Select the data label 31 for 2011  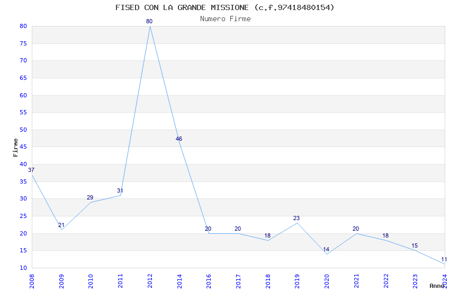120,190
